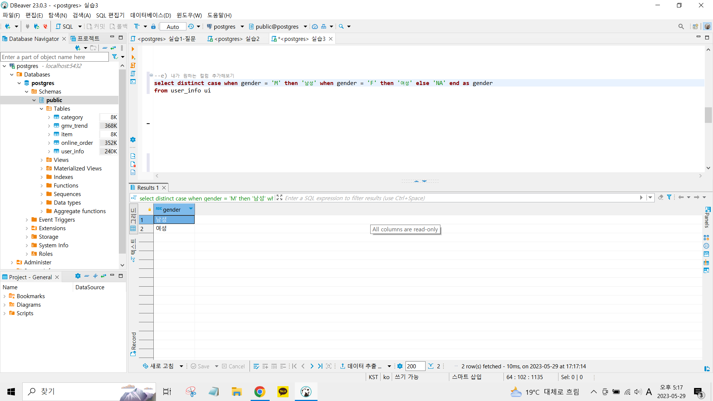713x401 pixels.
Task: Open the SQL editor toolbar button
Action: [x=64, y=26]
